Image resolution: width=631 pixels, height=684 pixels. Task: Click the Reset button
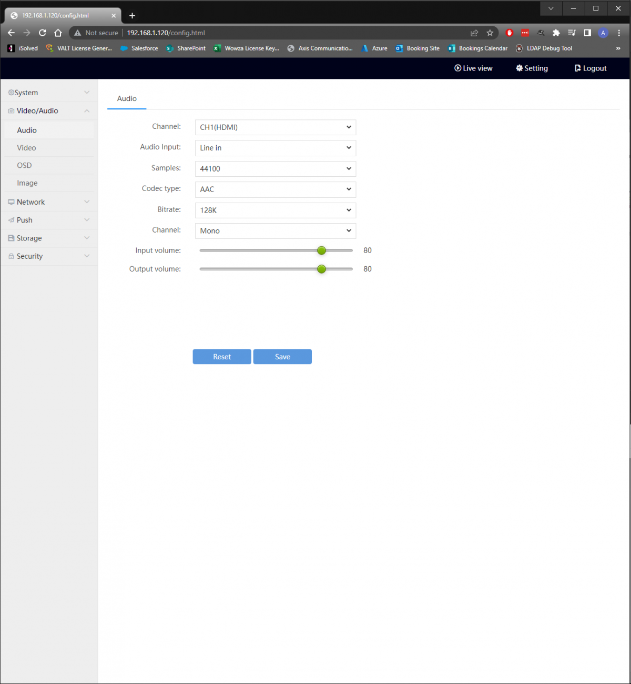coord(222,357)
